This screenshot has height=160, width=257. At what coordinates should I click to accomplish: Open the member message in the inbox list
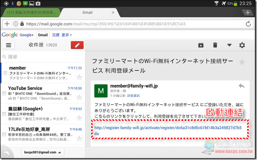pyautogui.click(x=43, y=73)
